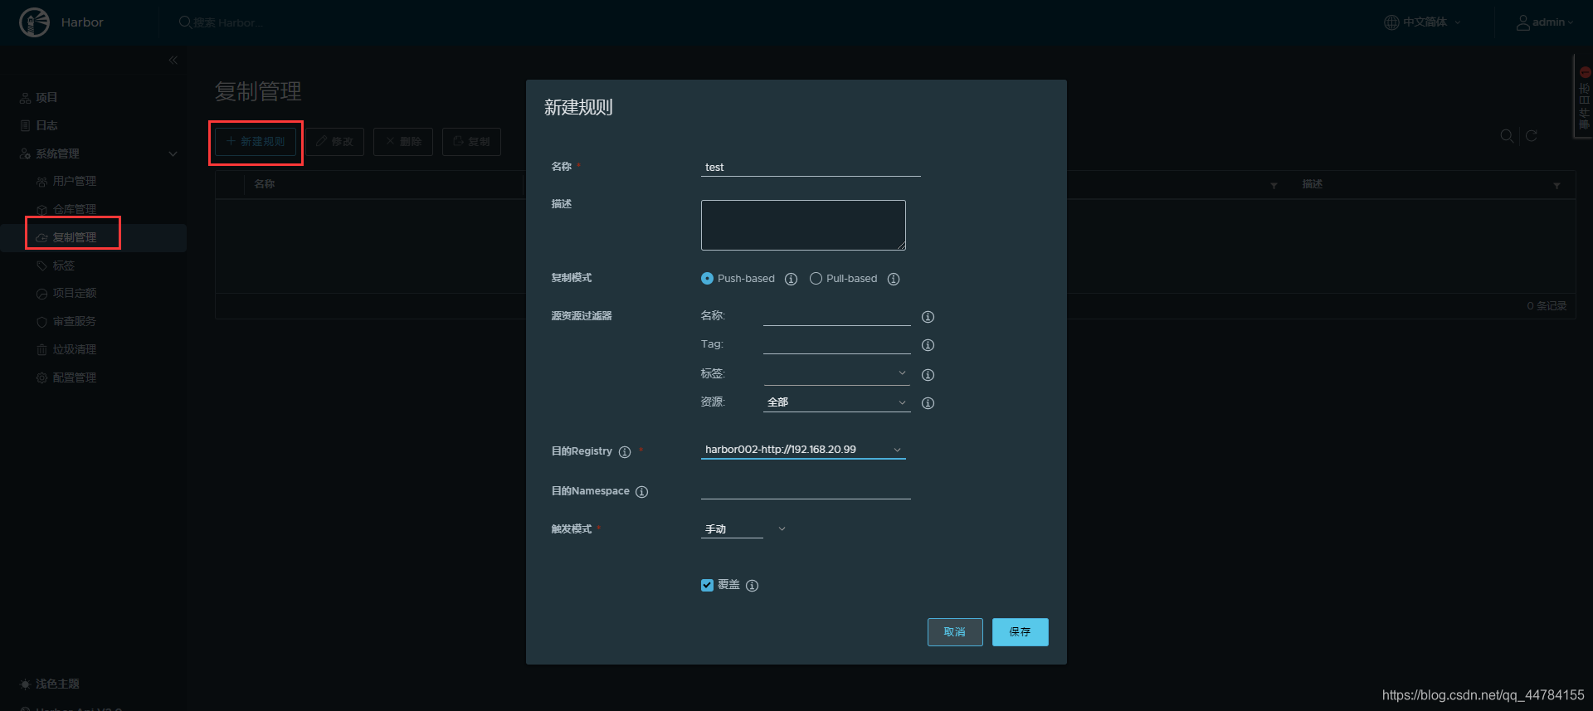Screen dimensions: 1593x711
Task: Open 仓库管理 in the sidebar
Action: coord(75,210)
